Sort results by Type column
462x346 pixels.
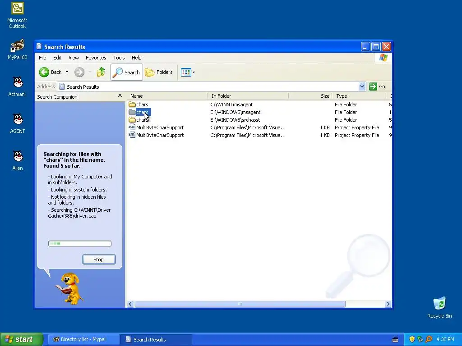pyautogui.click(x=359, y=96)
